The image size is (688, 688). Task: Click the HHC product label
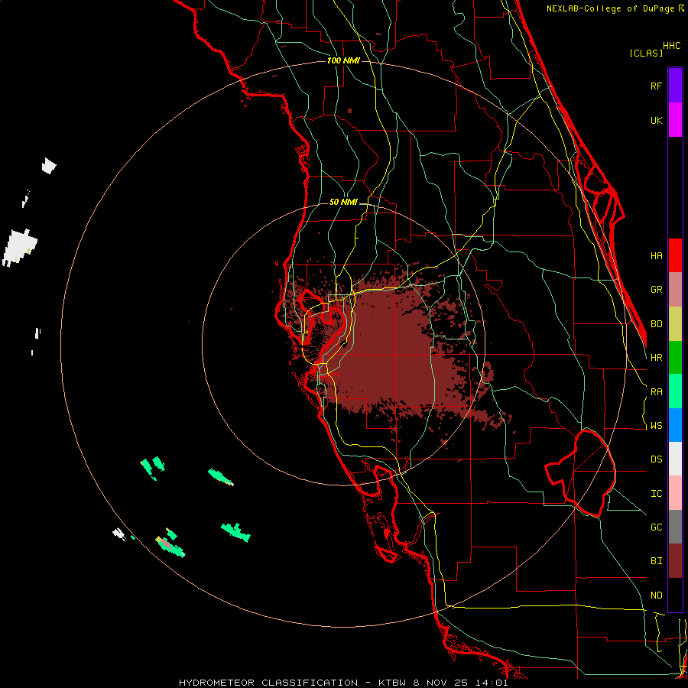pos(671,46)
